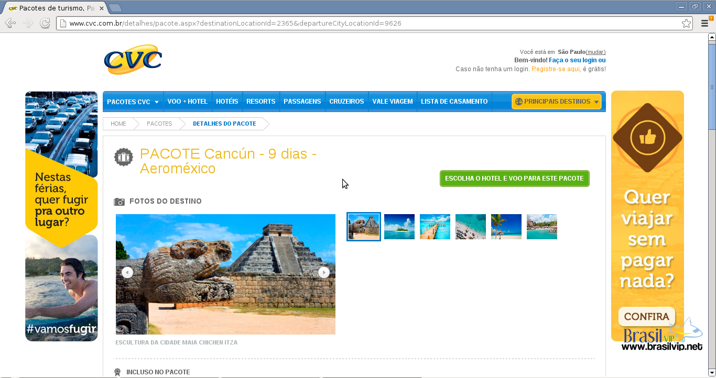Click the browser forward arrow

point(28,23)
